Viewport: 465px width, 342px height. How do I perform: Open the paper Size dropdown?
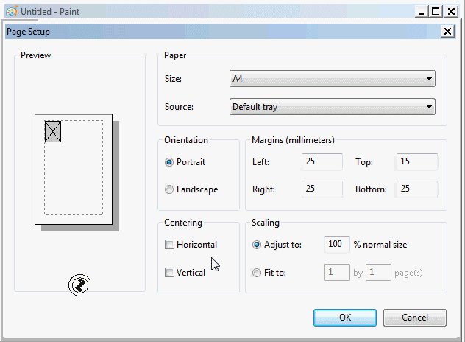tap(333, 79)
